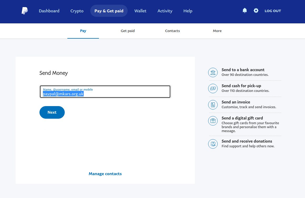The width and height of the screenshot is (305, 198).
Task: Switch to the Get paid tab
Action: (x=128, y=31)
